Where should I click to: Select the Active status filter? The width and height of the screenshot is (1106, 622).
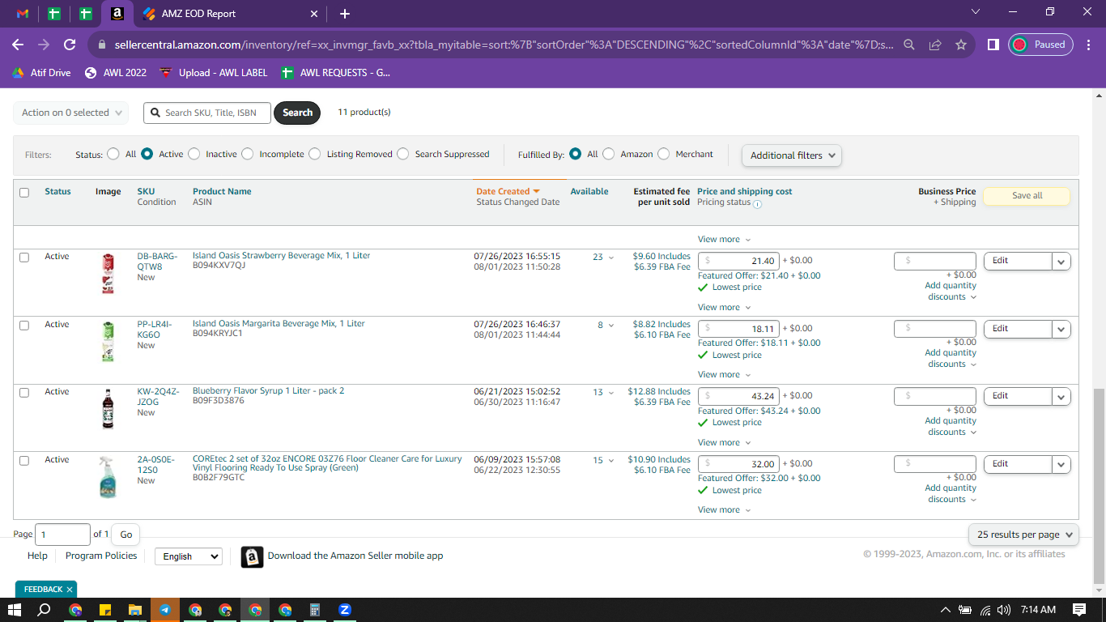point(147,154)
